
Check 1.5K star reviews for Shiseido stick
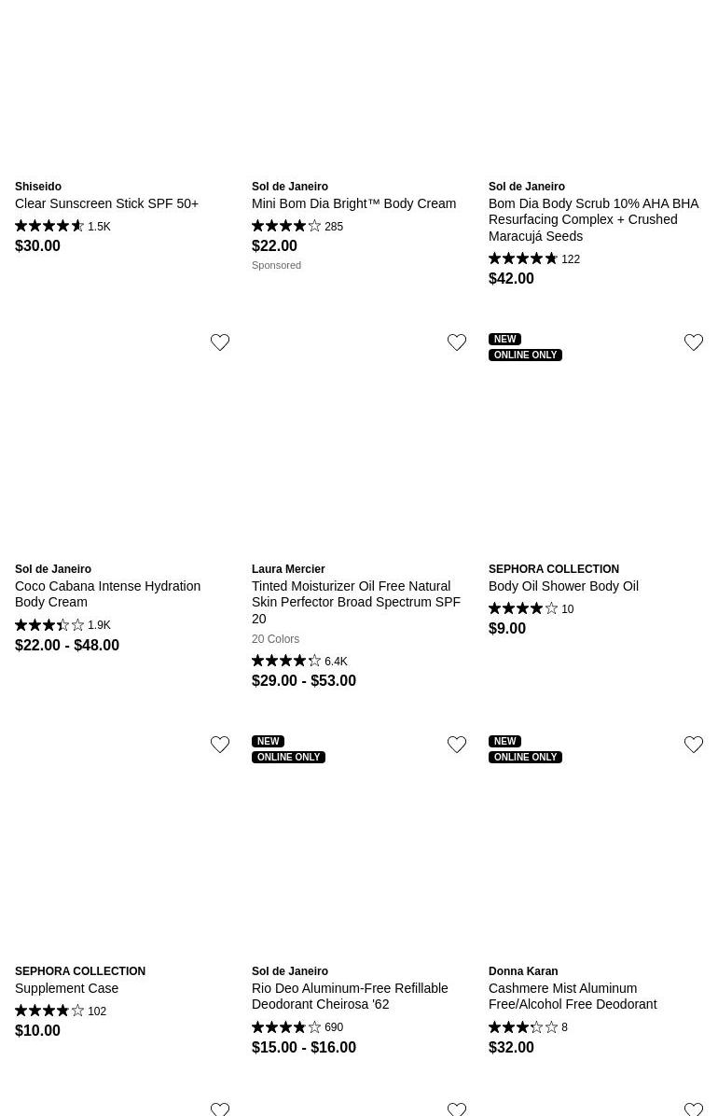[x=62, y=227]
